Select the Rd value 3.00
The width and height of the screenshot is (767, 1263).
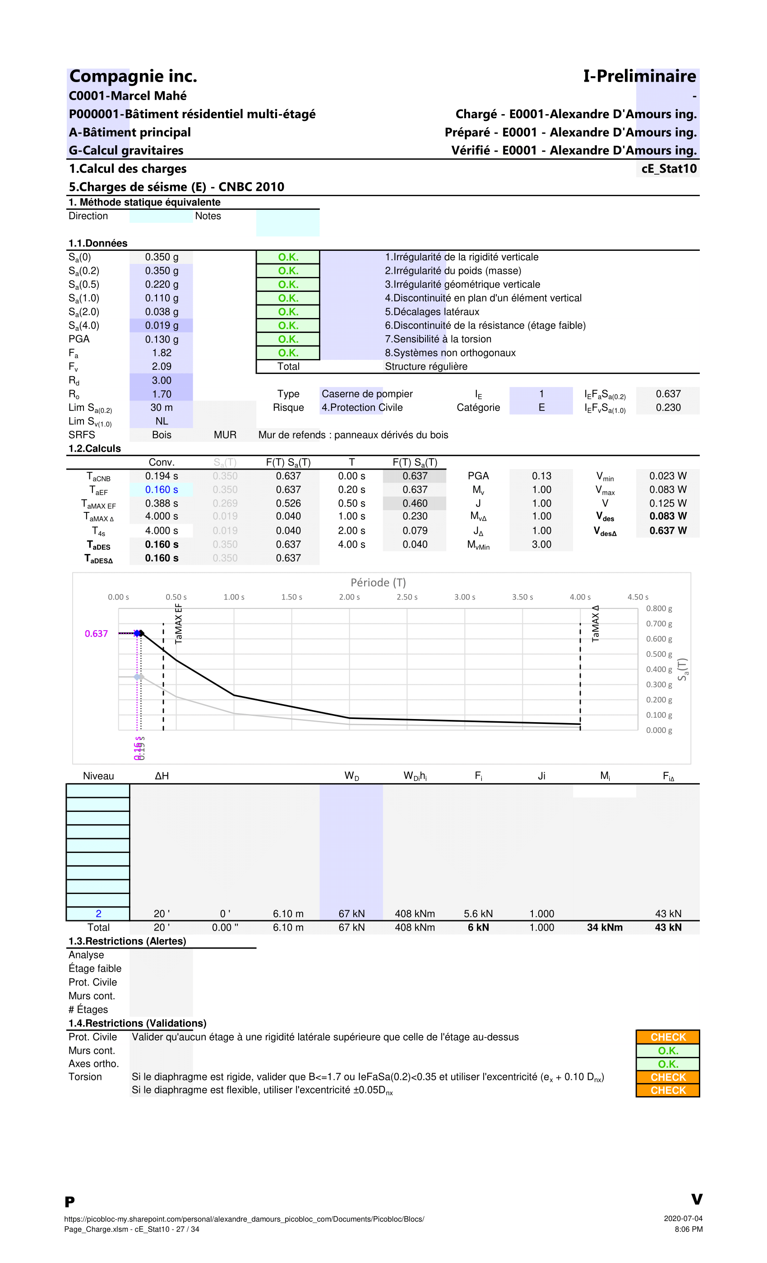pos(161,380)
